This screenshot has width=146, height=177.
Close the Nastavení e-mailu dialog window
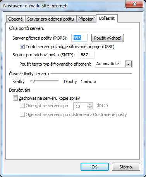pos(134,4)
